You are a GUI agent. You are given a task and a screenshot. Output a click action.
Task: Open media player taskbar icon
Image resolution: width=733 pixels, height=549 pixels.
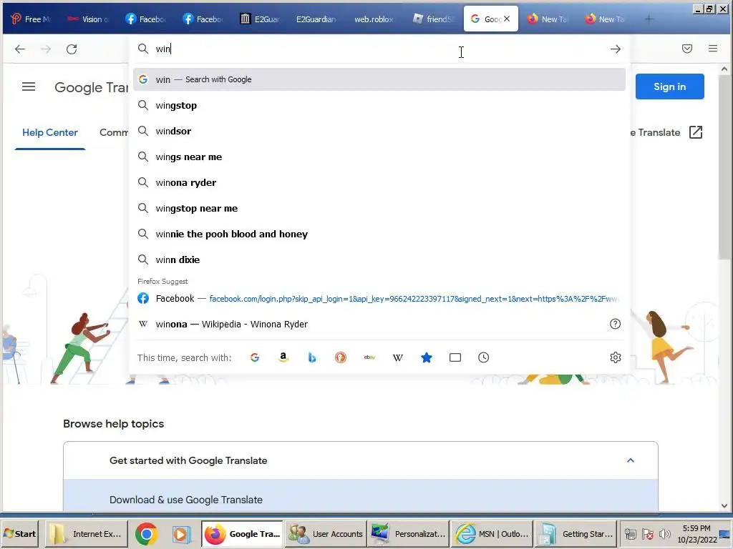(181, 534)
